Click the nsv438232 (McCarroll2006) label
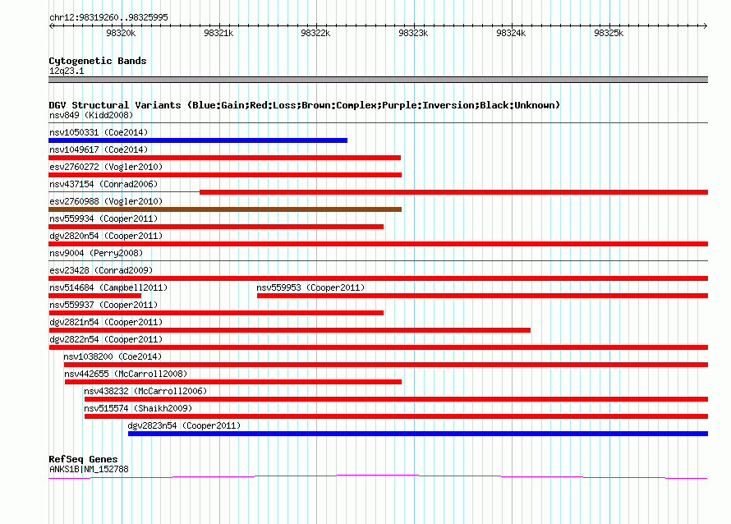 [x=145, y=391]
